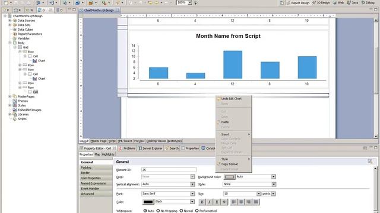Viewport: 380px width, 213px height.
Task: Switch to the Debug perspective
Action: pos(368,2)
